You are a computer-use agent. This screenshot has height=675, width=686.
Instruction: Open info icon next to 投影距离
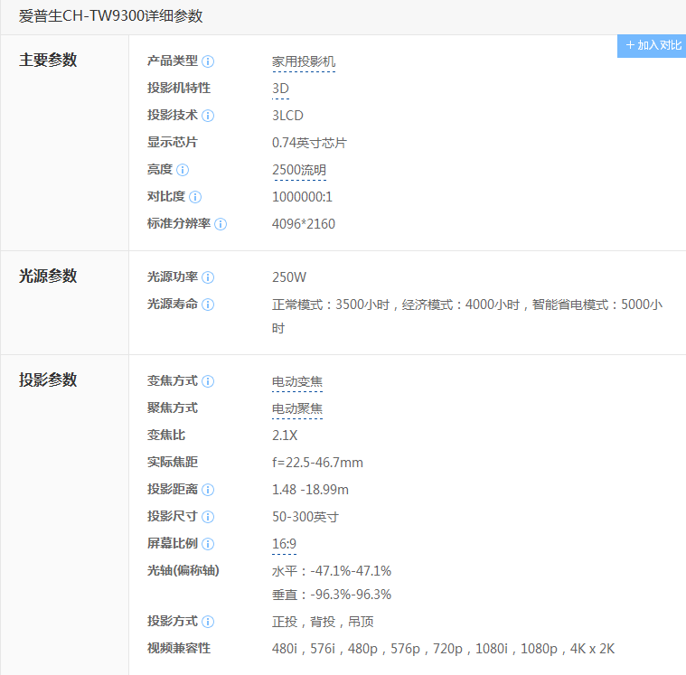click(208, 490)
